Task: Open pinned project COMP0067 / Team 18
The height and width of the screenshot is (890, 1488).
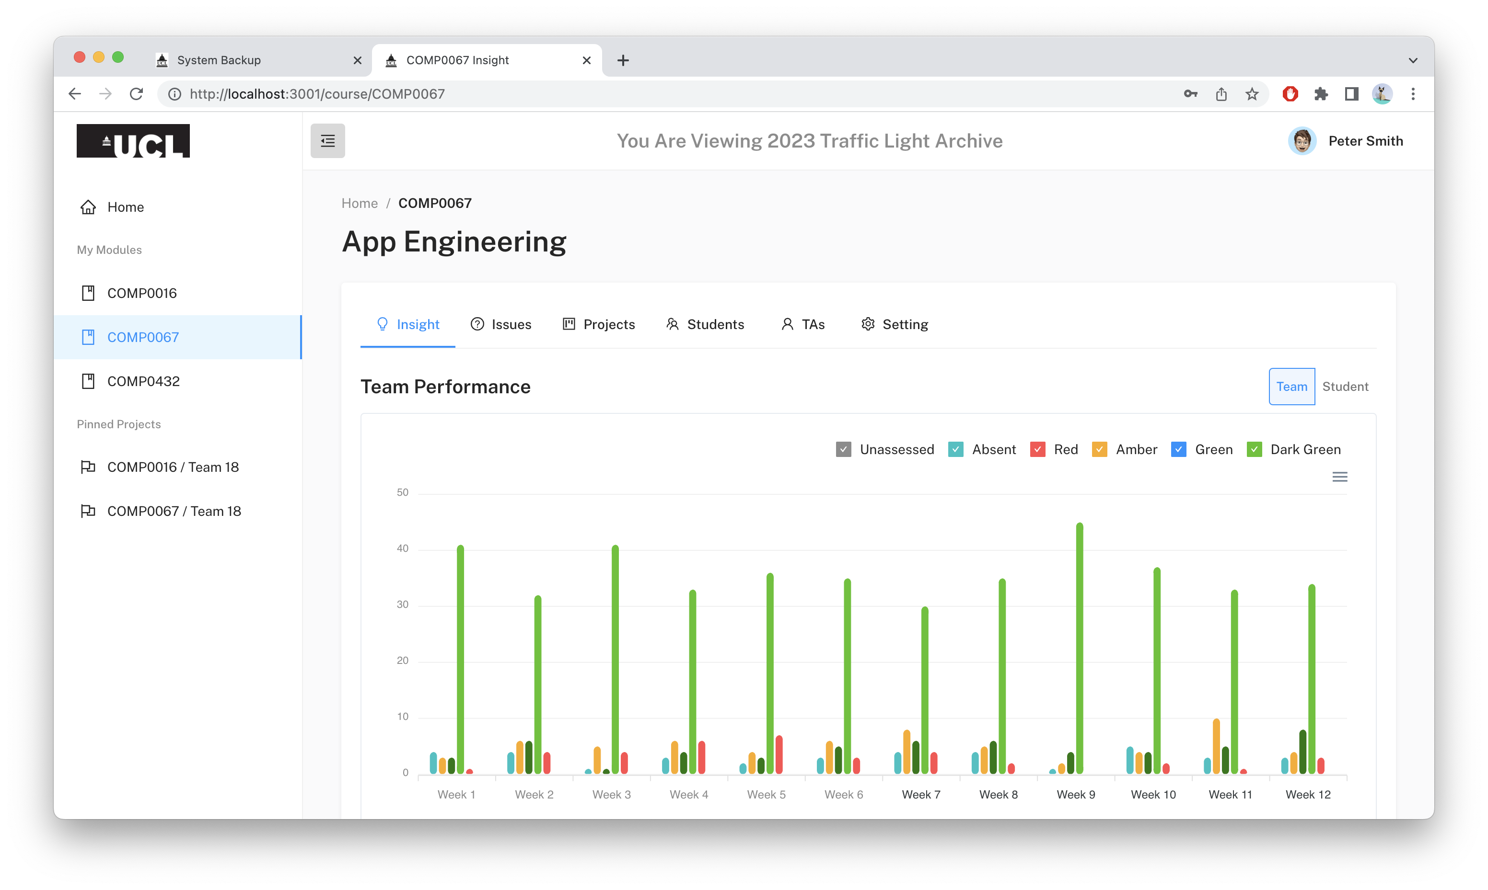Action: click(177, 511)
